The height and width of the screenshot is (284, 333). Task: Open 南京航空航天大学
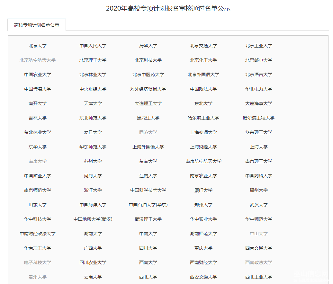pyautogui.click(x=203, y=161)
